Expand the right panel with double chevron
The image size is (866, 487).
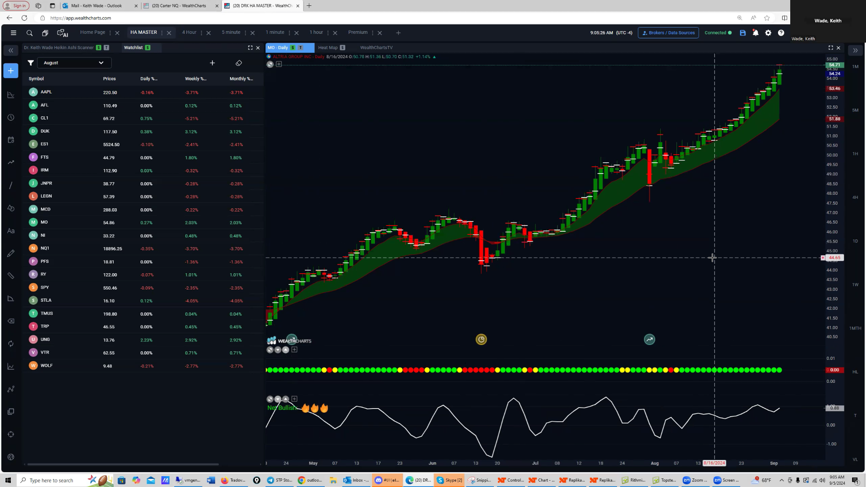(855, 51)
